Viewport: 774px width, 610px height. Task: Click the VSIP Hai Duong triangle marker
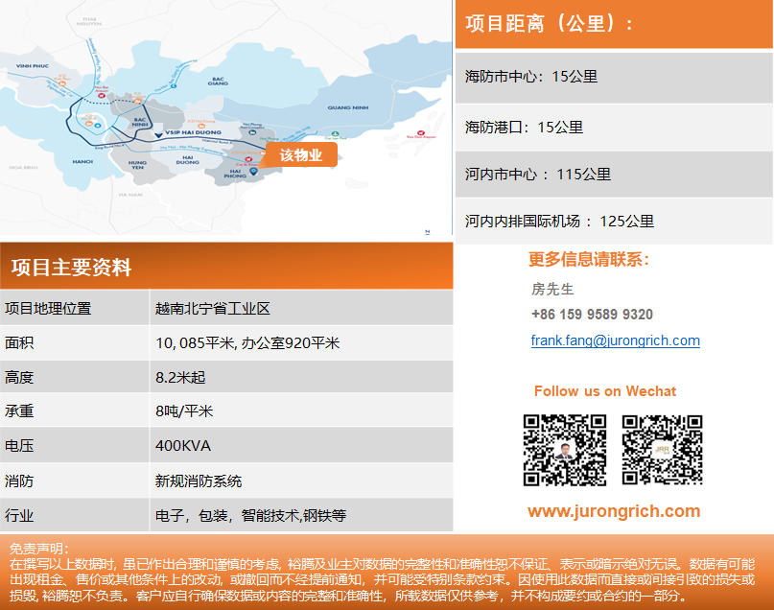pos(157,137)
